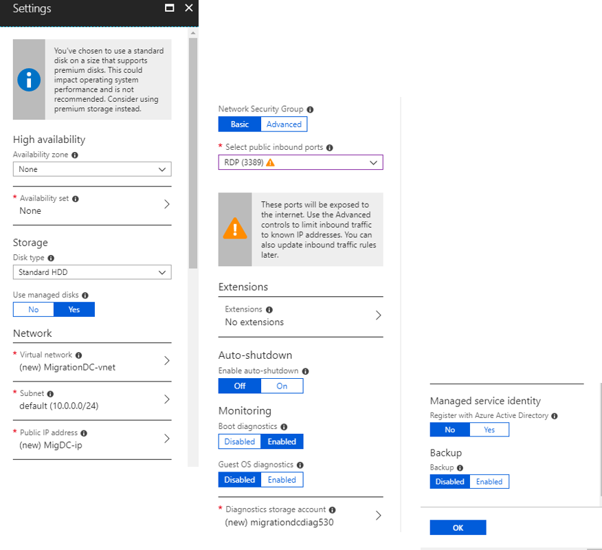Click the OK button
602x550 pixels.
tap(458, 528)
